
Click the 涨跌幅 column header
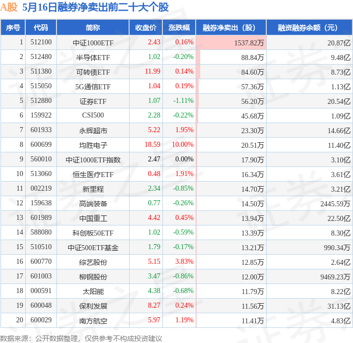(x=179, y=27)
